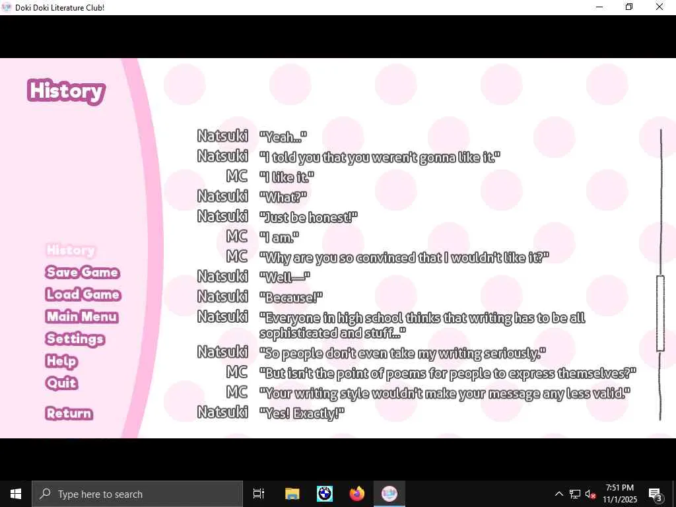The image size is (676, 507).
Task: Open Task View on the taskbar
Action: [x=259, y=494]
